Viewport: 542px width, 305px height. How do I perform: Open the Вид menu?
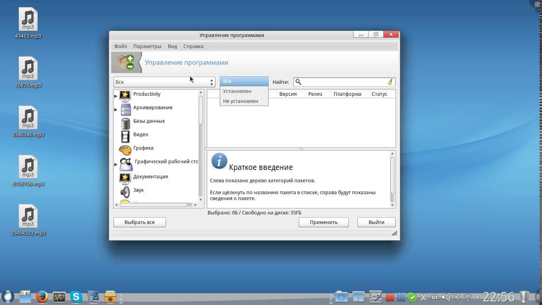click(x=172, y=46)
